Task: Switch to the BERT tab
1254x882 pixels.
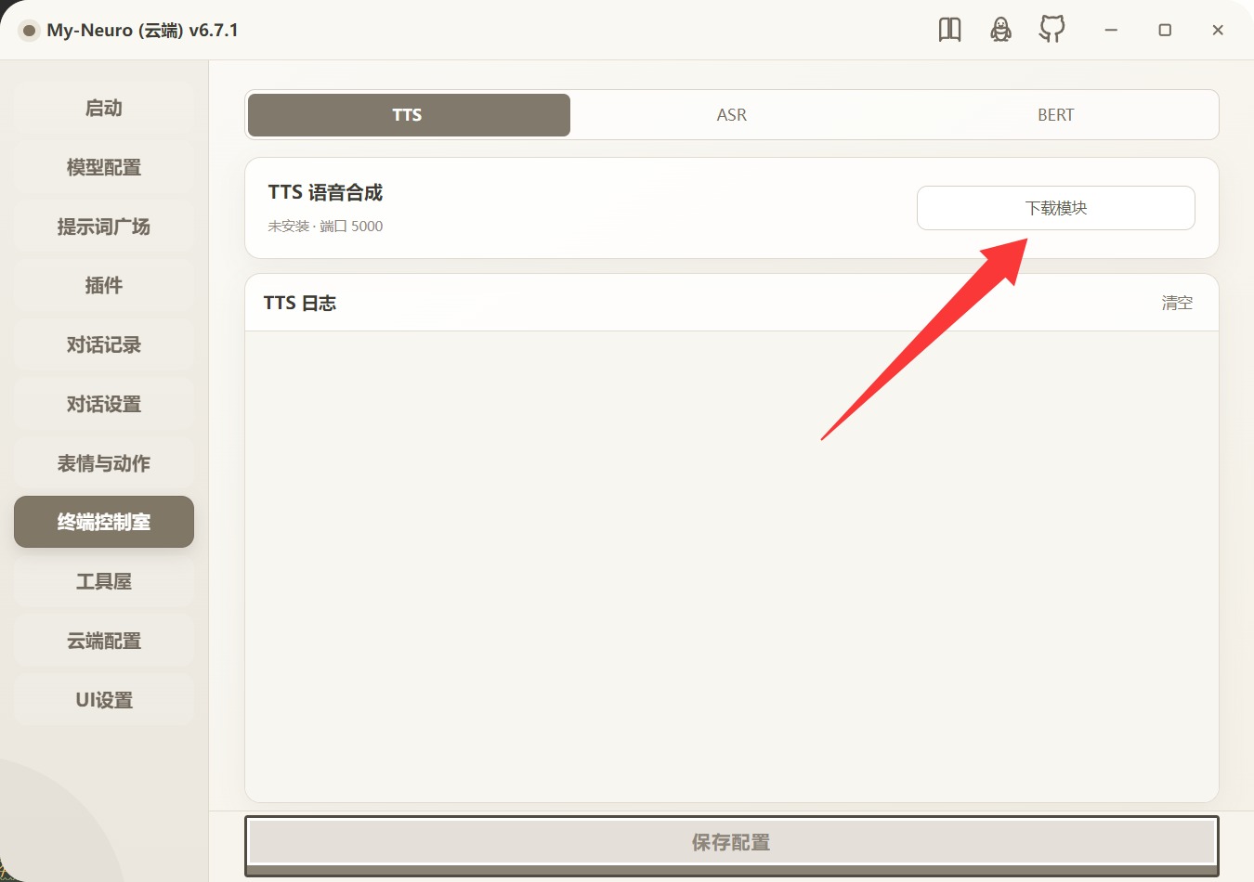Action: pyautogui.click(x=1055, y=115)
